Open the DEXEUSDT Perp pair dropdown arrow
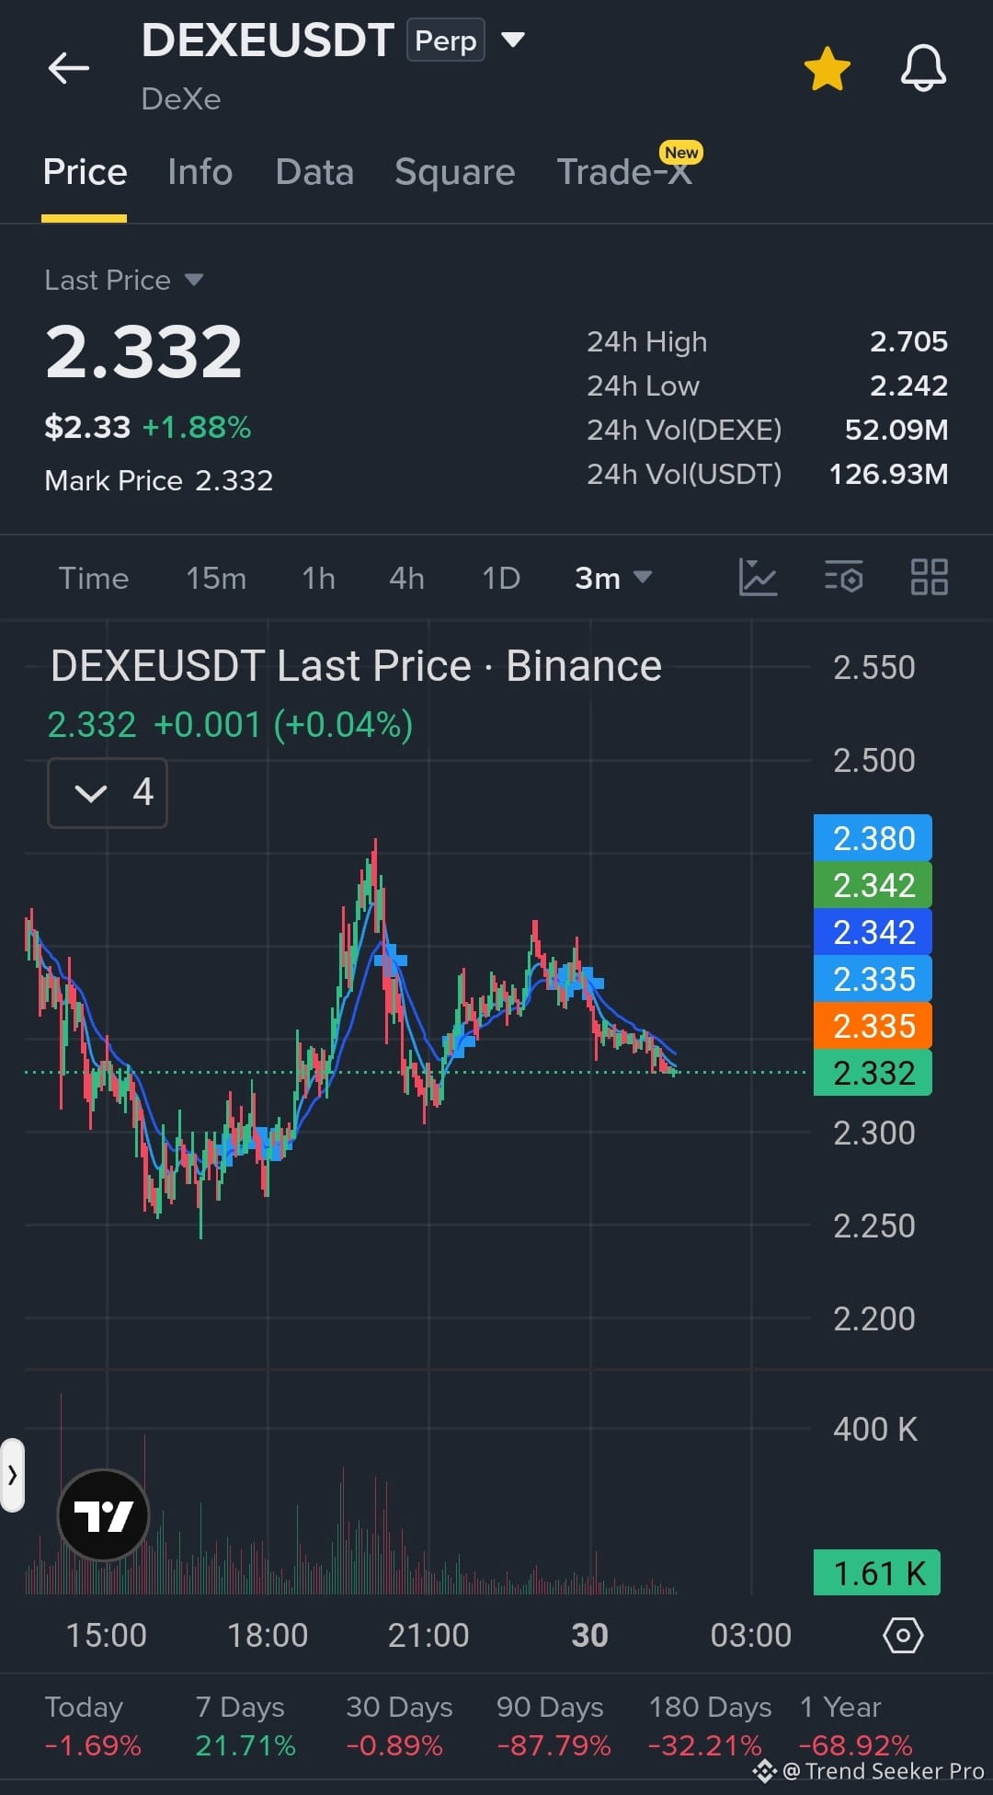The width and height of the screenshot is (993, 1795). (513, 40)
